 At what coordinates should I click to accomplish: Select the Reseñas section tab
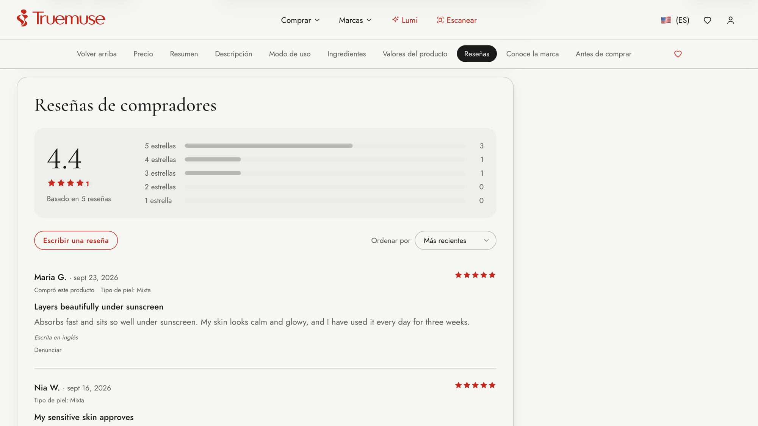click(x=477, y=54)
